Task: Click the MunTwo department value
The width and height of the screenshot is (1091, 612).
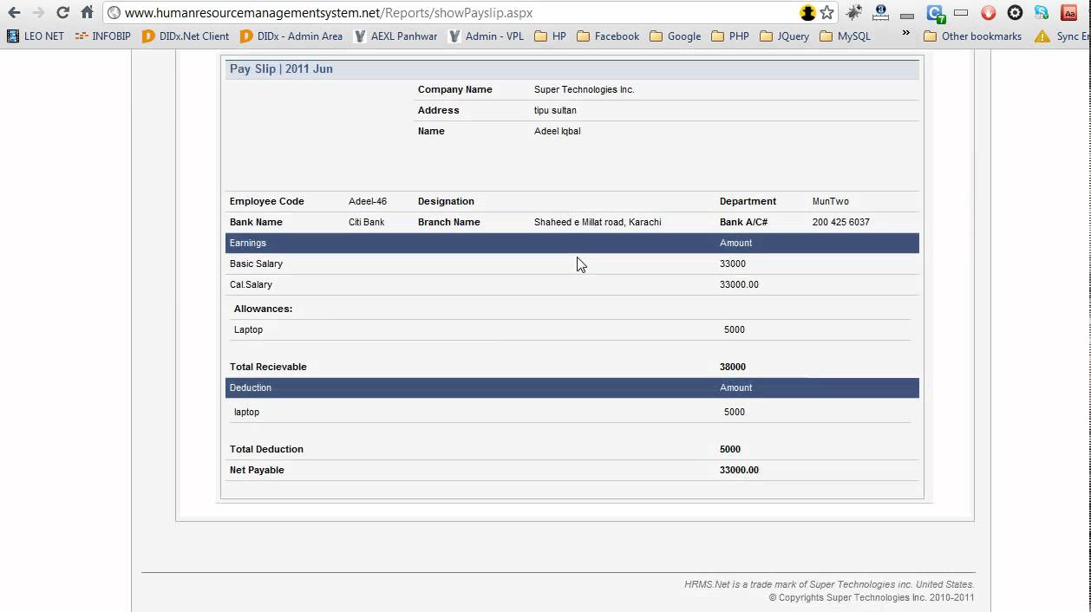Action: [831, 201]
